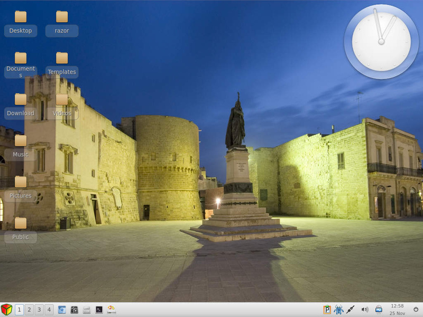Select the razor folder icon
423x317 pixels.
tap(62, 17)
